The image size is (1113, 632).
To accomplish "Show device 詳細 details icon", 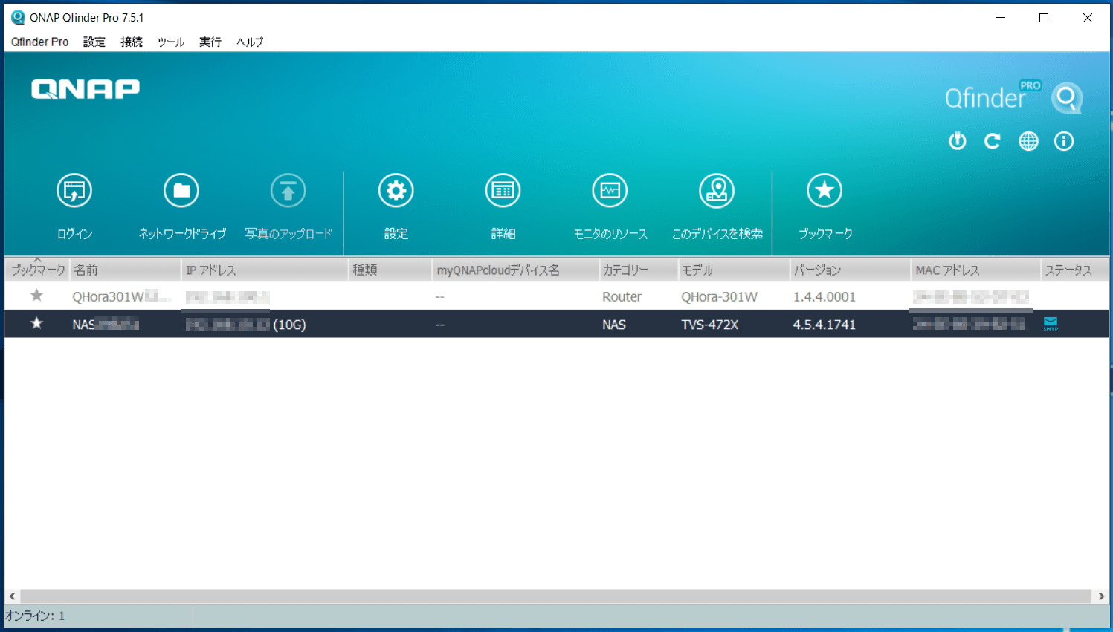I will click(x=503, y=191).
